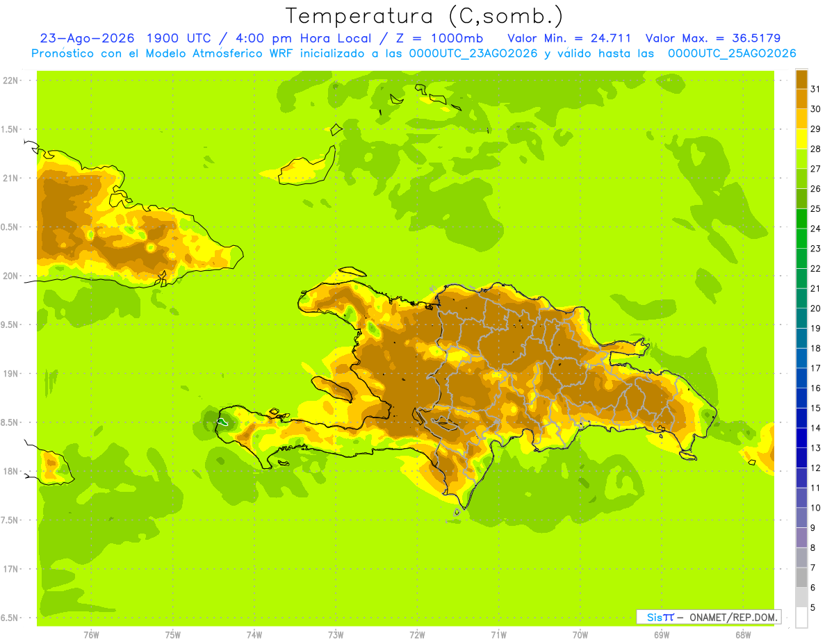Click the "5" value on the color scale
Image resolution: width=834 pixels, height=644 pixels.
pos(813,607)
